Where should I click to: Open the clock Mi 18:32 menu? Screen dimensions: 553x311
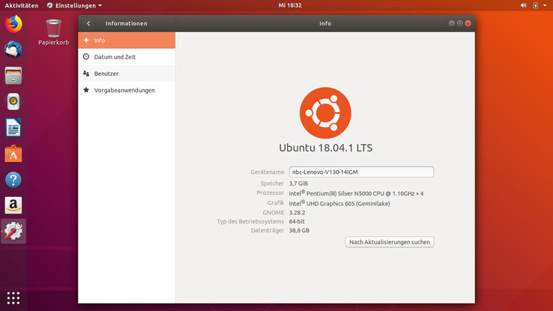(x=290, y=5)
